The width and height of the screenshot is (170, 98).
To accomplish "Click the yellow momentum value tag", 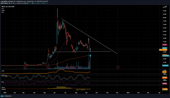I will click(165, 89).
